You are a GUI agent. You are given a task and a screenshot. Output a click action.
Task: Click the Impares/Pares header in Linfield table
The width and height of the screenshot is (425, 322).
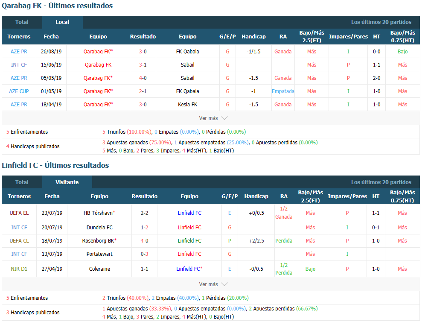click(347, 196)
